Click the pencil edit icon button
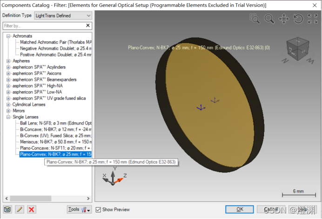322x219 pixels. [x=20, y=209]
